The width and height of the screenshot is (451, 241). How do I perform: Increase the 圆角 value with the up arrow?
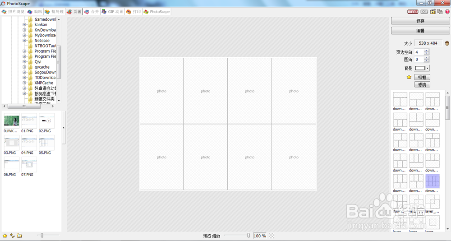[x=427, y=58]
